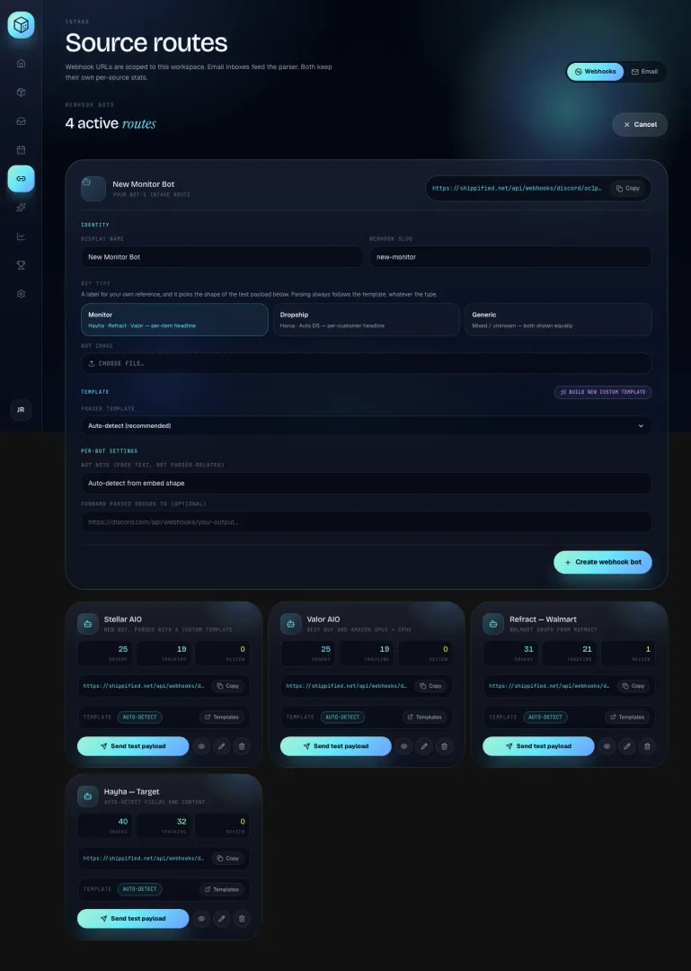Click the Refract — Walmart bot icon
The width and height of the screenshot is (691, 971).
tap(493, 624)
